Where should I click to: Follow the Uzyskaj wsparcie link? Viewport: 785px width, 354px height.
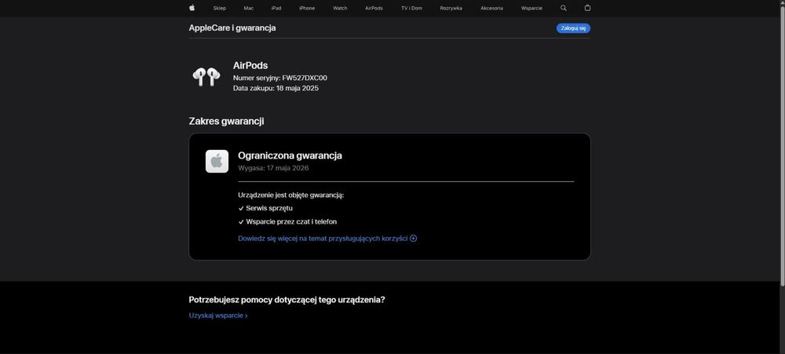point(218,316)
